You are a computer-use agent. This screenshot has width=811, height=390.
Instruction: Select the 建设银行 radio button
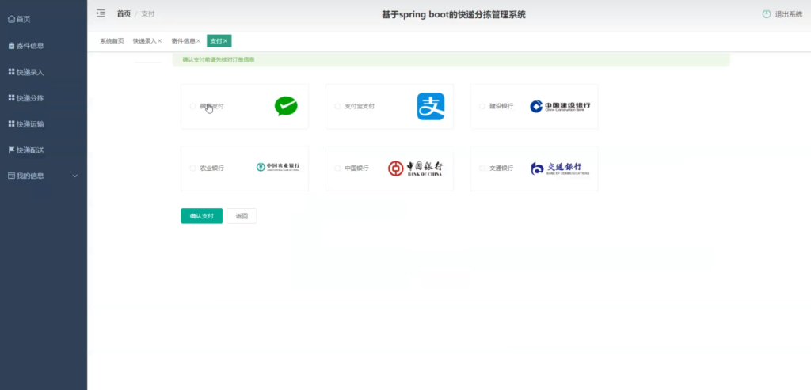tap(482, 106)
